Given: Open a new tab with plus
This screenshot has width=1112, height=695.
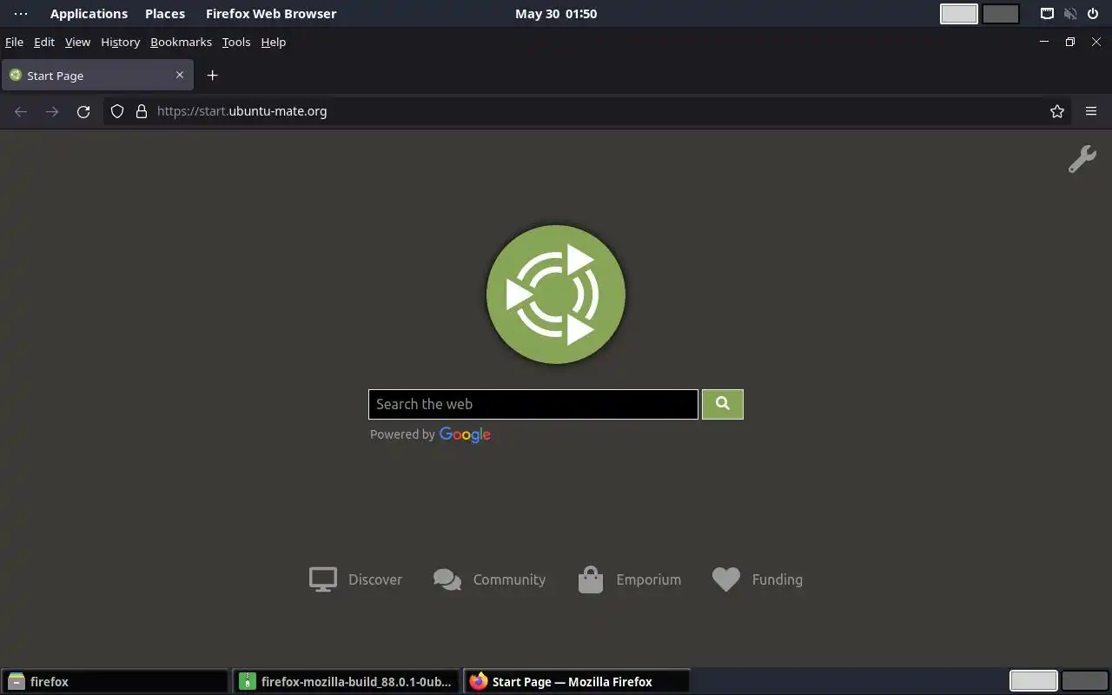Looking at the screenshot, I should pos(212,76).
